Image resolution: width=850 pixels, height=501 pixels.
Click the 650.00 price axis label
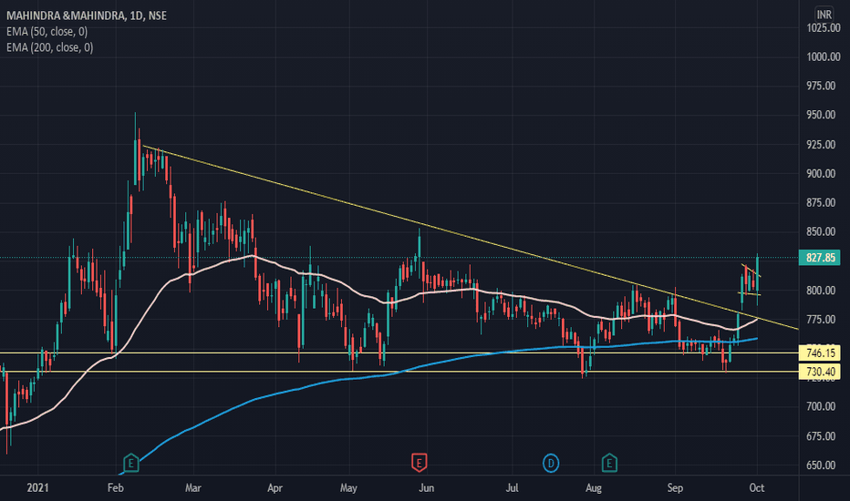[823, 465]
